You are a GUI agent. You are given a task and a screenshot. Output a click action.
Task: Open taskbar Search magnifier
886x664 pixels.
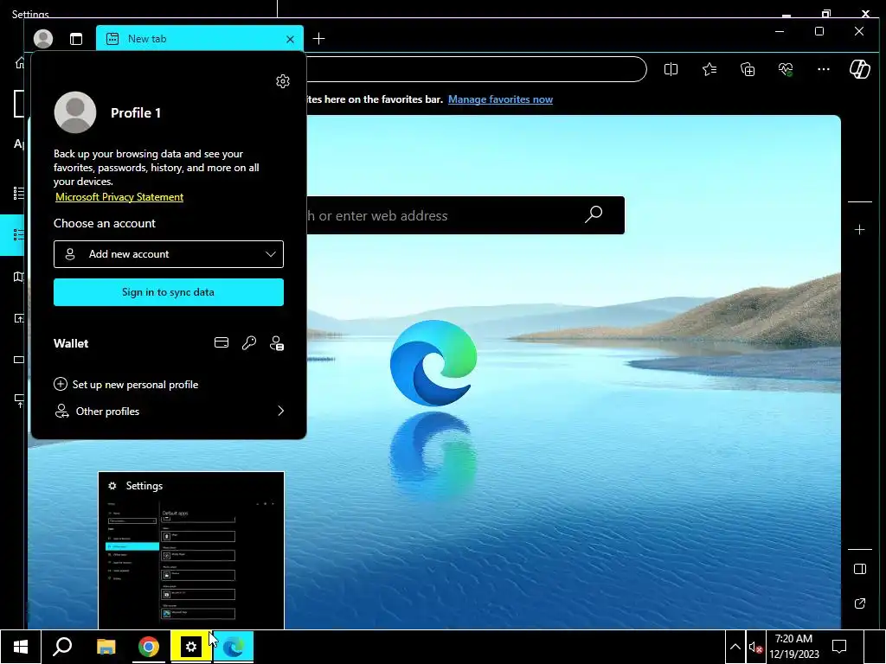coord(62,647)
